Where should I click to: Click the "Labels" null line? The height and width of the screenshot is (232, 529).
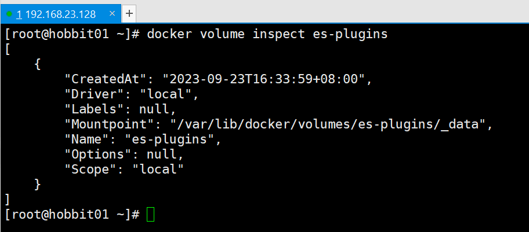point(120,109)
